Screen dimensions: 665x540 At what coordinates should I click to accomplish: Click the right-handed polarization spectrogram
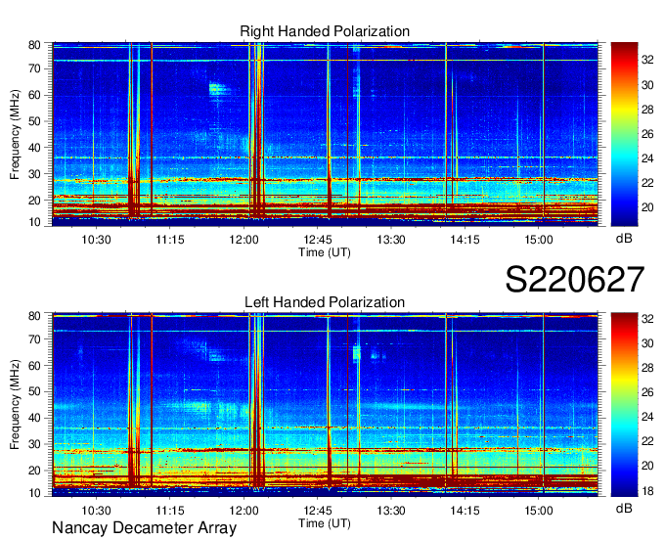coord(325,134)
